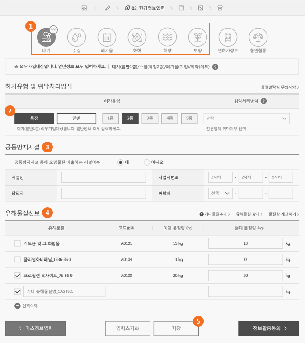305x343 pixels.
Task: Click the first step icon in top progress bar
Action: (x=84, y=8)
